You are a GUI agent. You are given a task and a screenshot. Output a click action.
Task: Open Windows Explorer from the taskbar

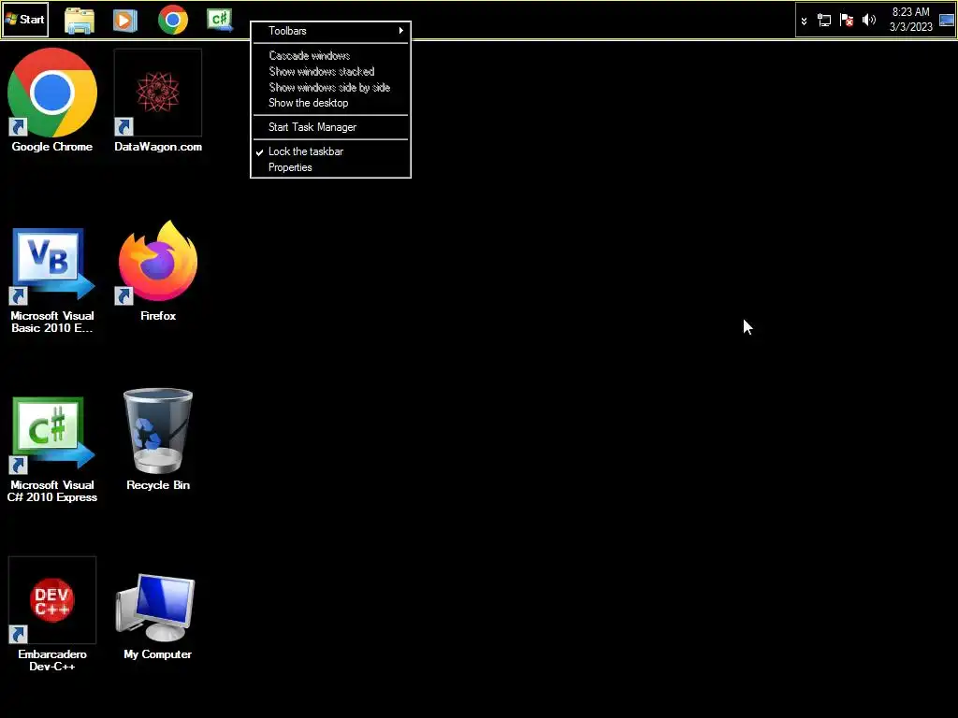point(80,21)
